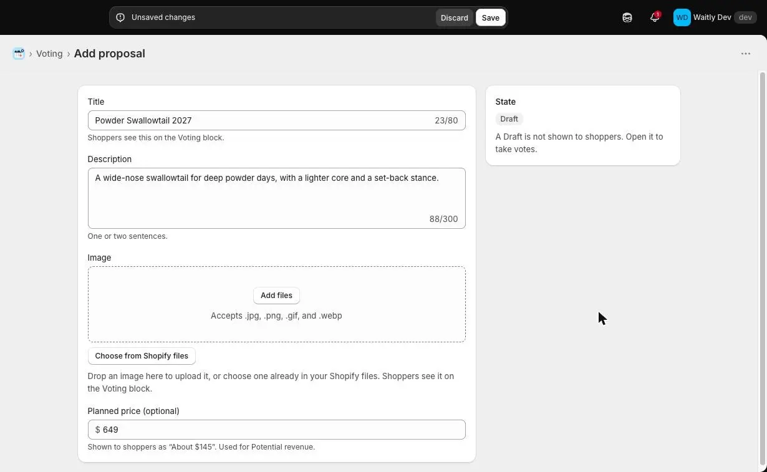Click into the Description text area
This screenshot has height=472, width=767.
pyautogui.click(x=276, y=198)
